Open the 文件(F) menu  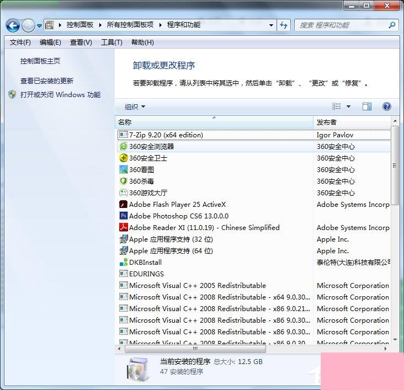click(x=20, y=42)
